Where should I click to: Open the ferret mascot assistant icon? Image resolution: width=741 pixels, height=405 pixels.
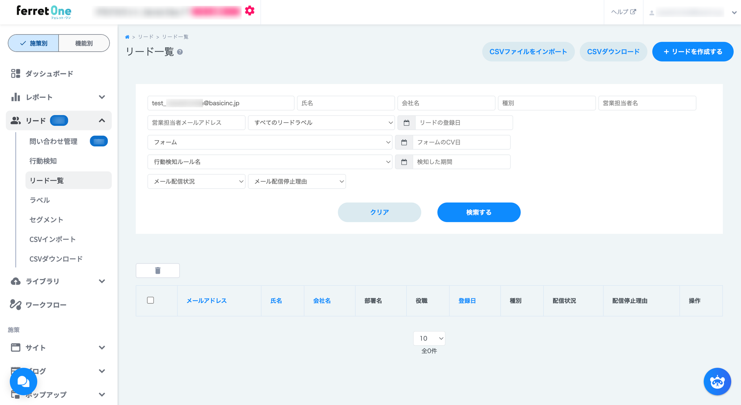pyautogui.click(x=717, y=381)
